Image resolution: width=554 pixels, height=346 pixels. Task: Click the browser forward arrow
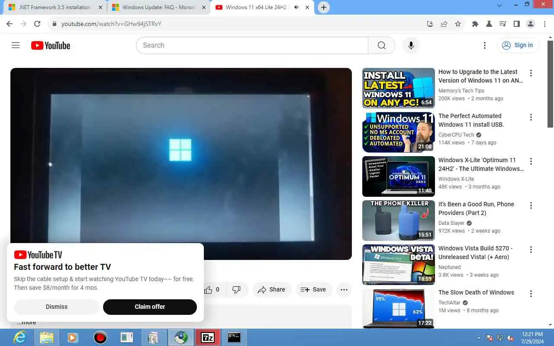23,24
